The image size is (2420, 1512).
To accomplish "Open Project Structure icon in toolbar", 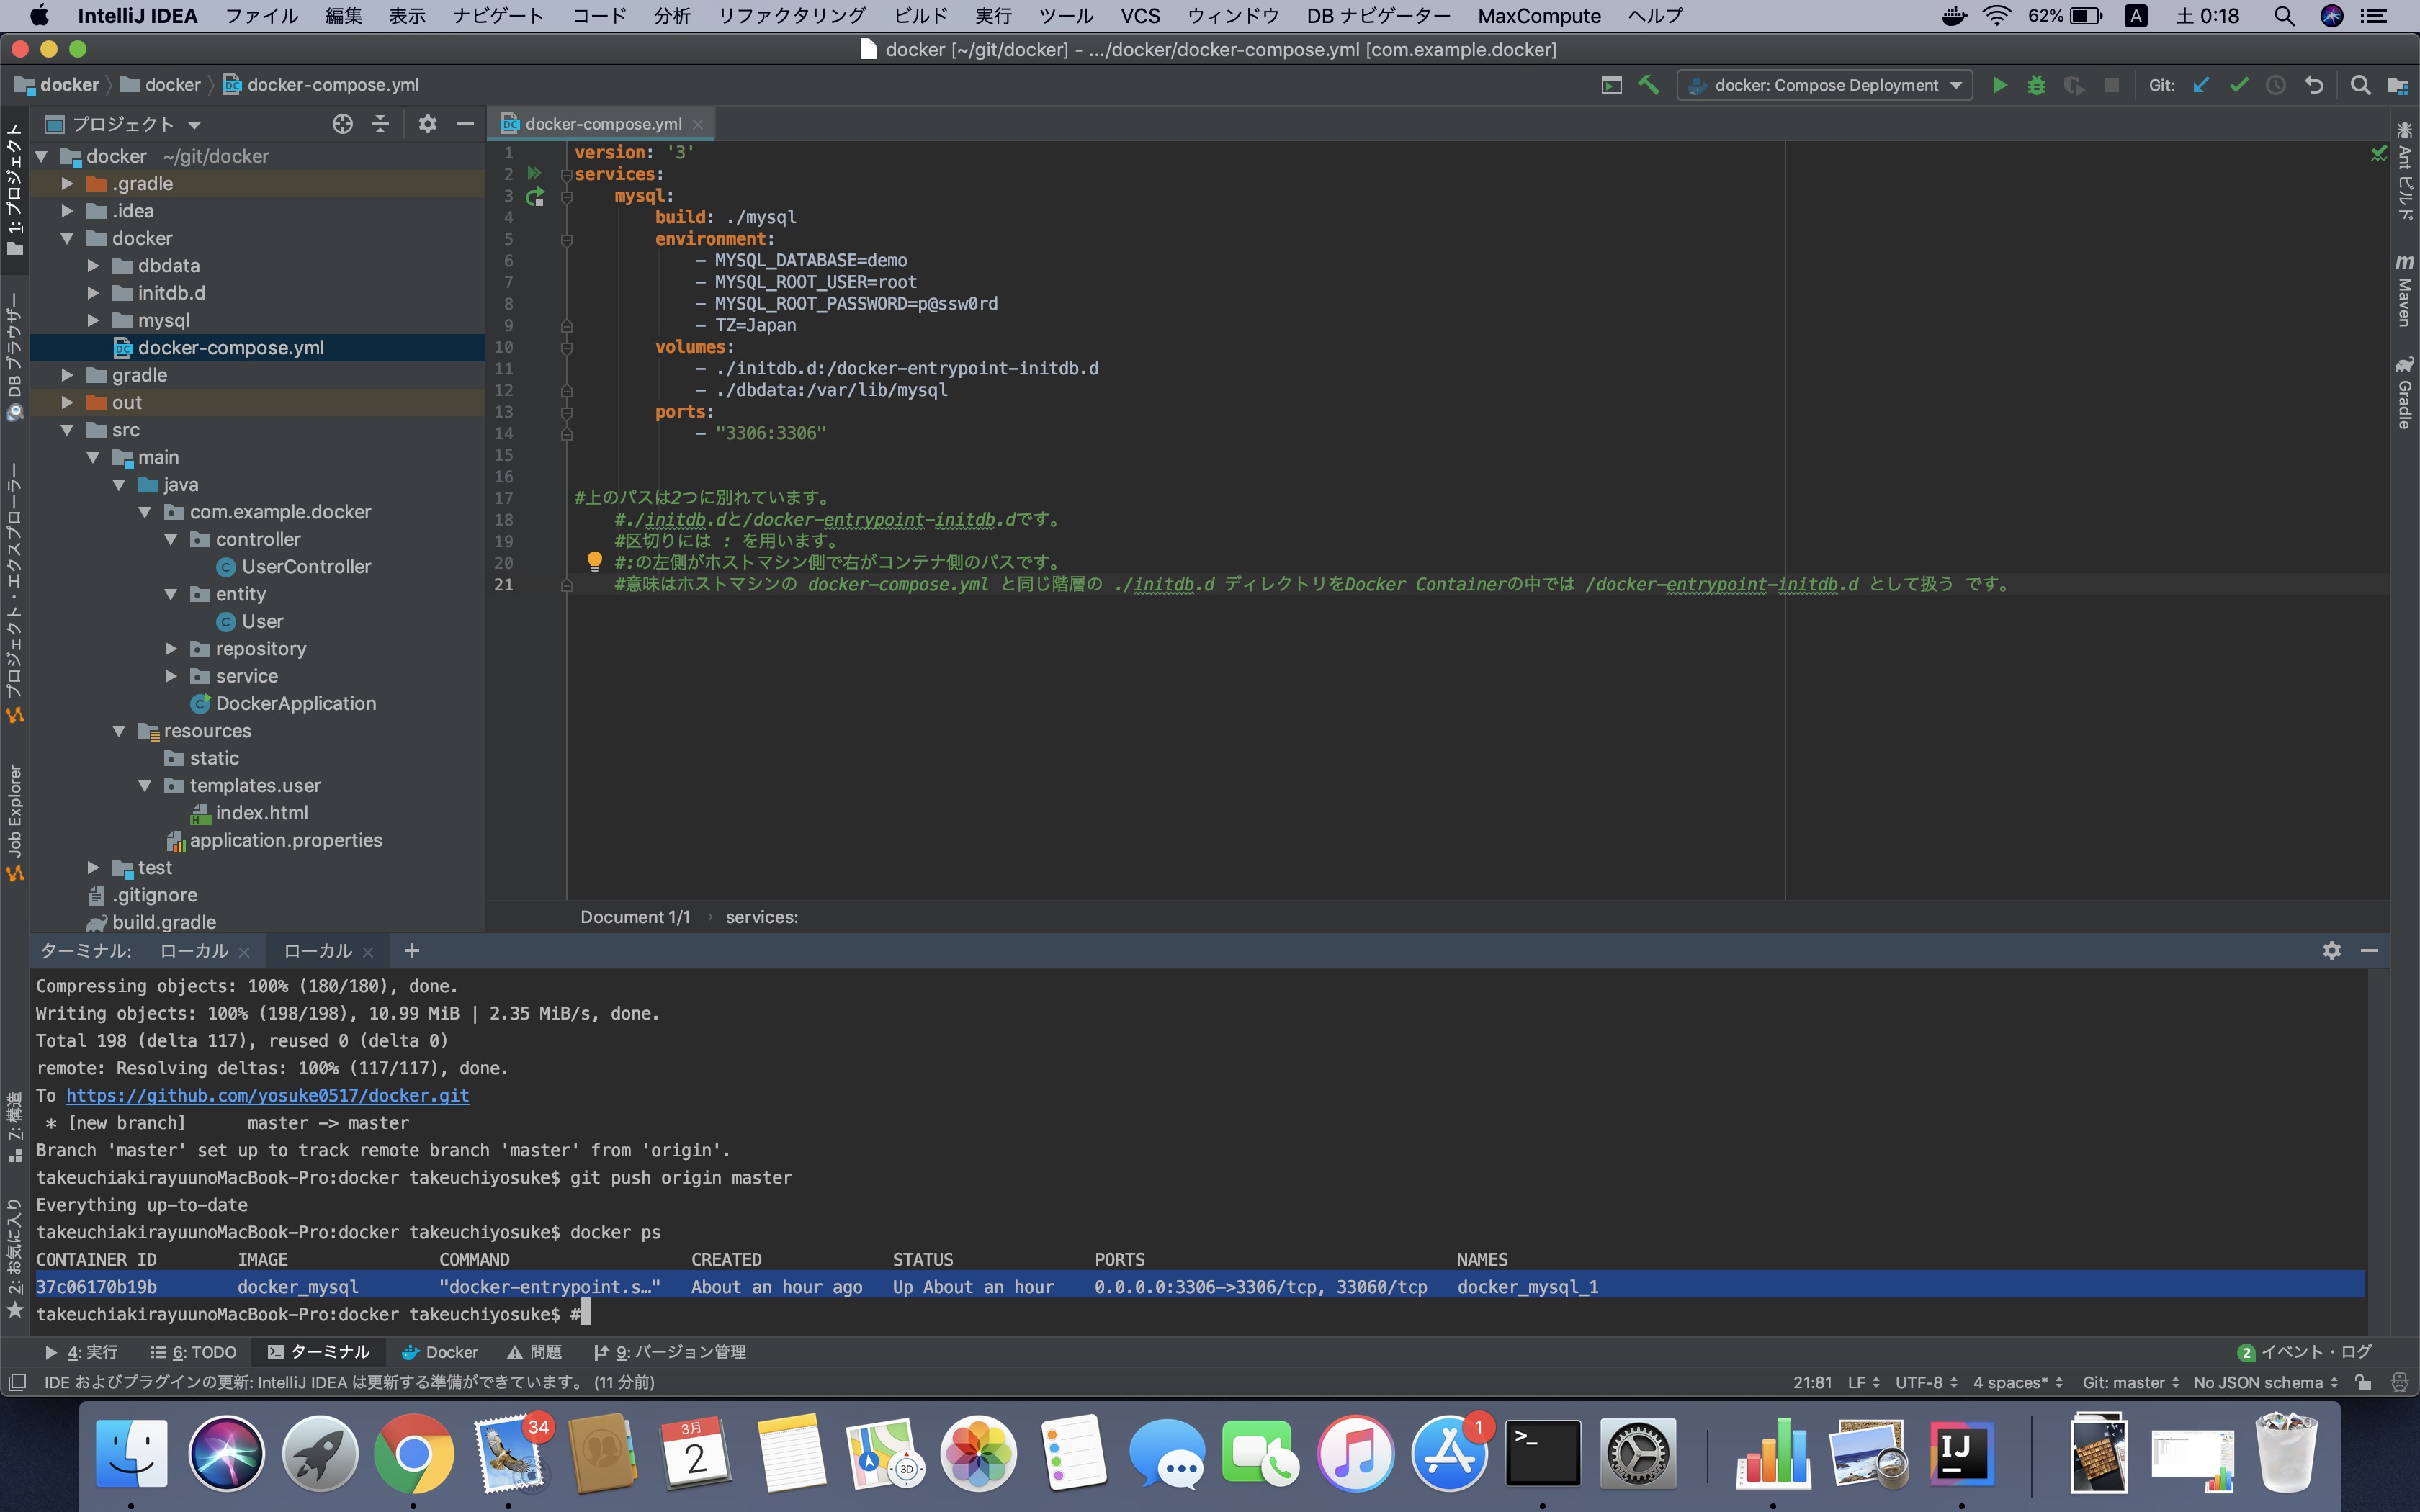I will [2397, 85].
